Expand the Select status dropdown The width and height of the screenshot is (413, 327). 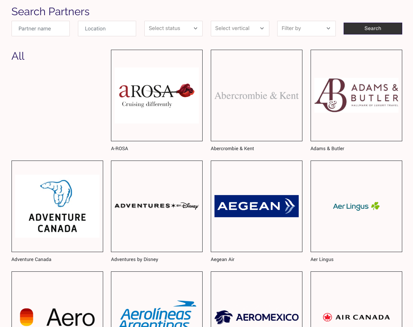point(173,29)
